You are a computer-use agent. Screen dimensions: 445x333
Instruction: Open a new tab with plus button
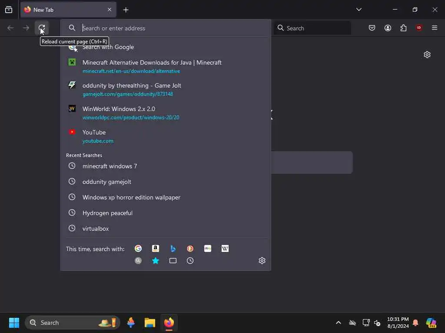tap(126, 10)
